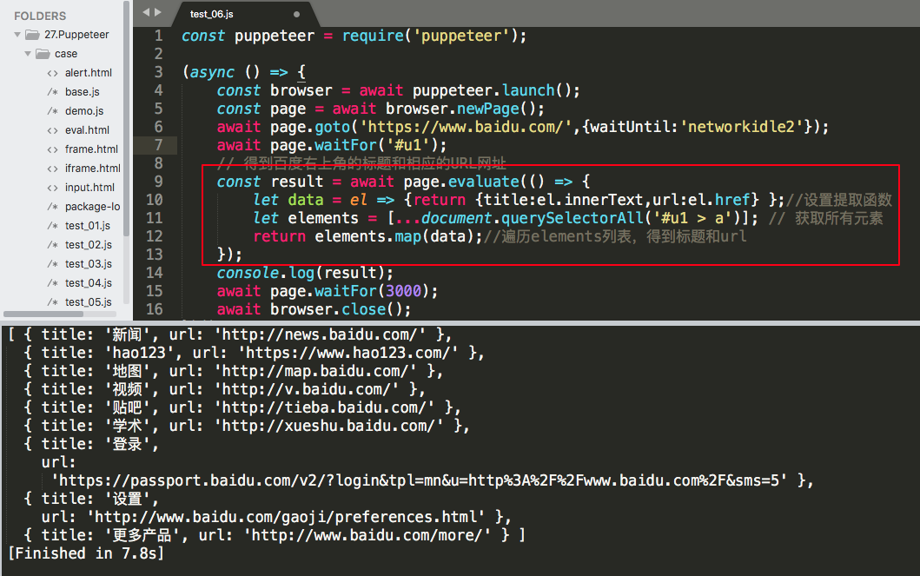Click the www.hao123.com URL in output
The height and width of the screenshot is (576, 920).
coord(348,353)
